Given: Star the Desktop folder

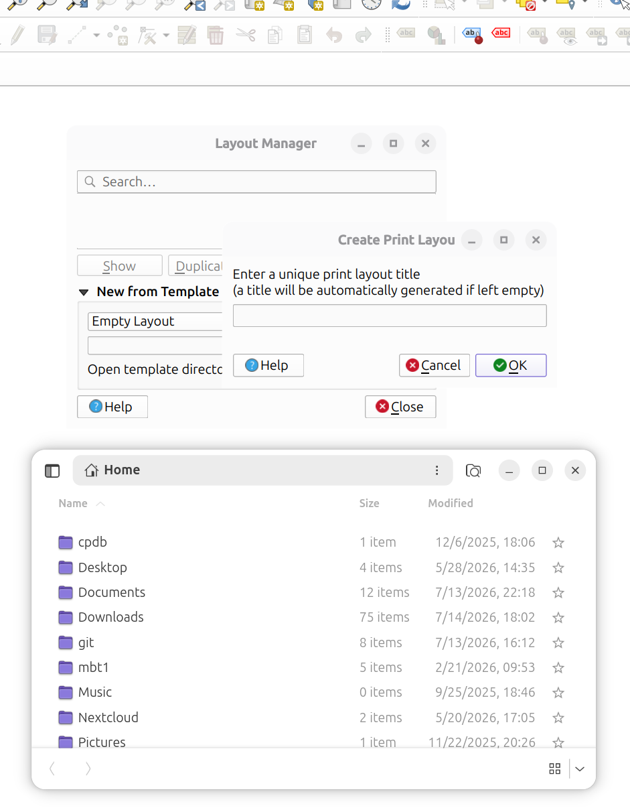Looking at the screenshot, I should 558,567.
